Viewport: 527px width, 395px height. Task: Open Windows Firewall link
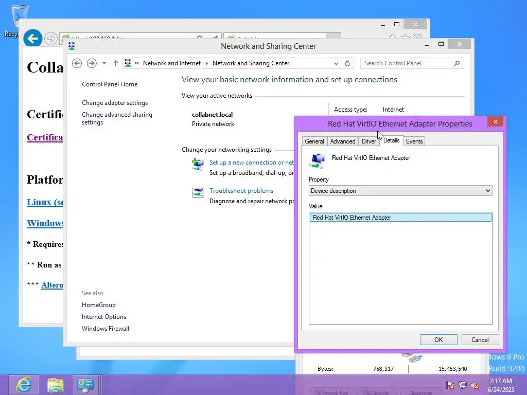[105, 329]
